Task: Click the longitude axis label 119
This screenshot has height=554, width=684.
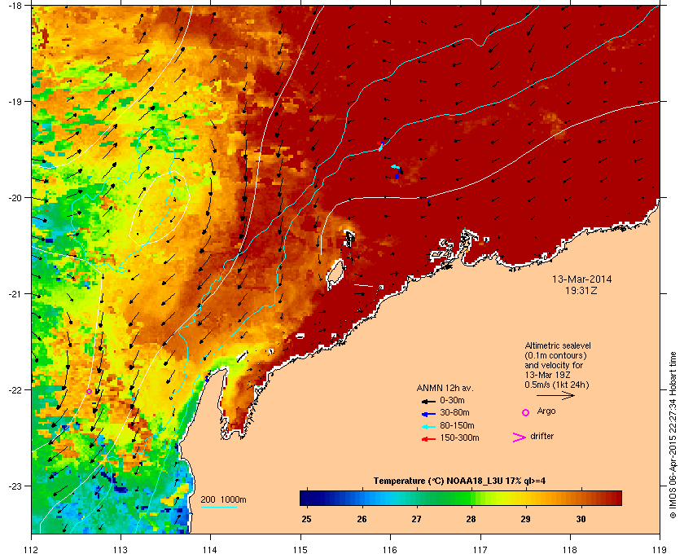Action: 660,549
